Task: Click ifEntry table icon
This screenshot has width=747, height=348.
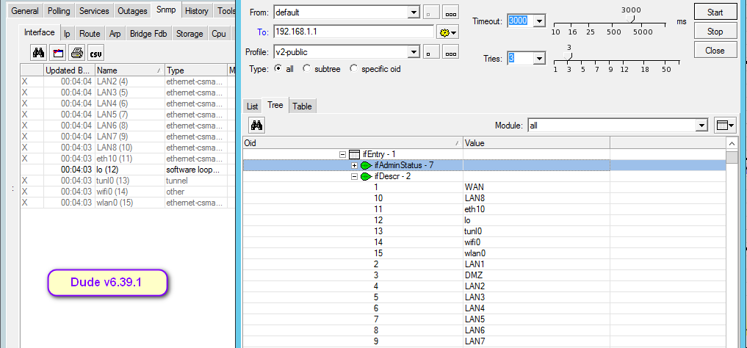Action: (353, 154)
